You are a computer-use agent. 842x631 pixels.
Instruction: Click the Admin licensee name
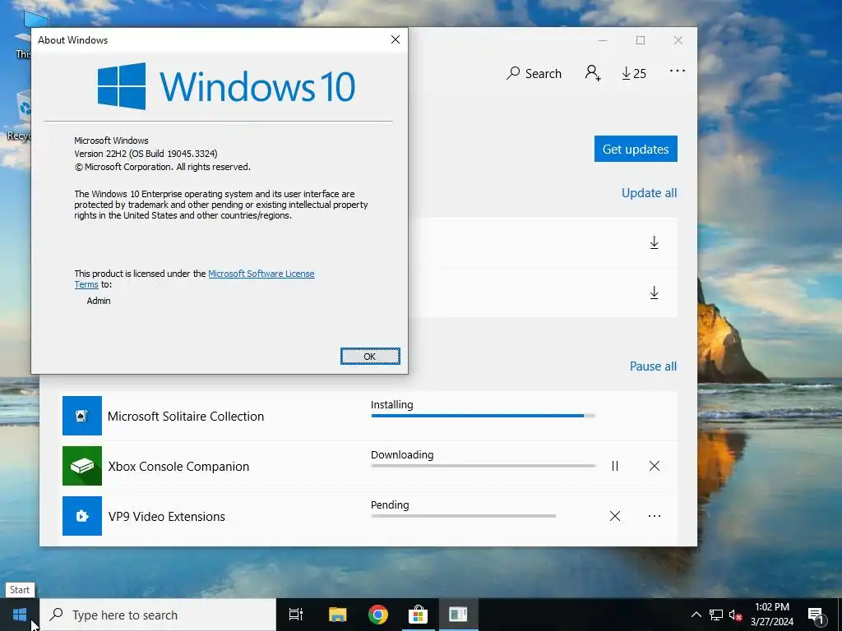99,301
